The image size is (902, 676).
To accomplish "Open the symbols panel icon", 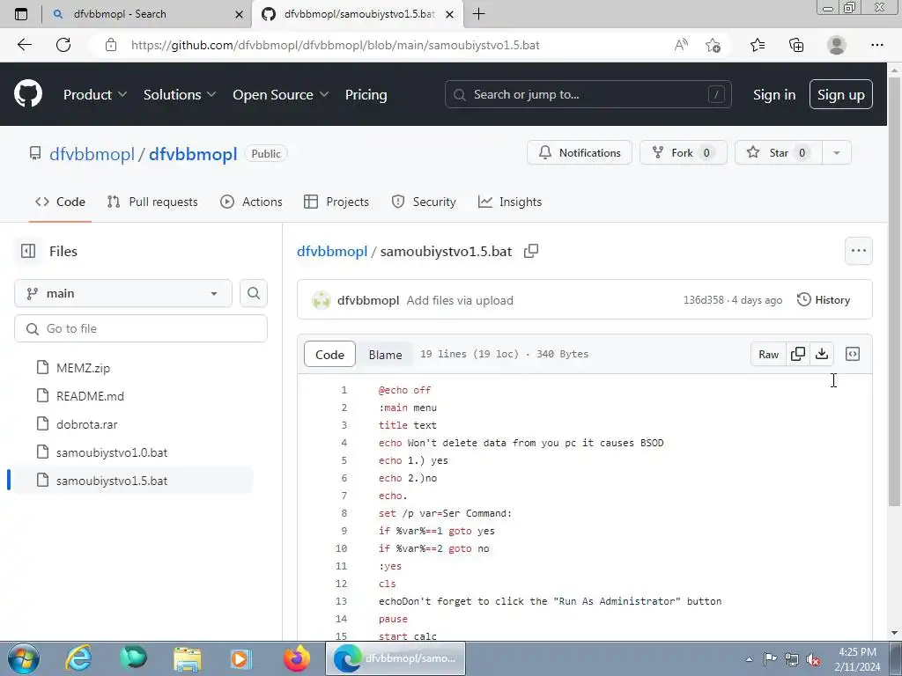I will tap(853, 354).
